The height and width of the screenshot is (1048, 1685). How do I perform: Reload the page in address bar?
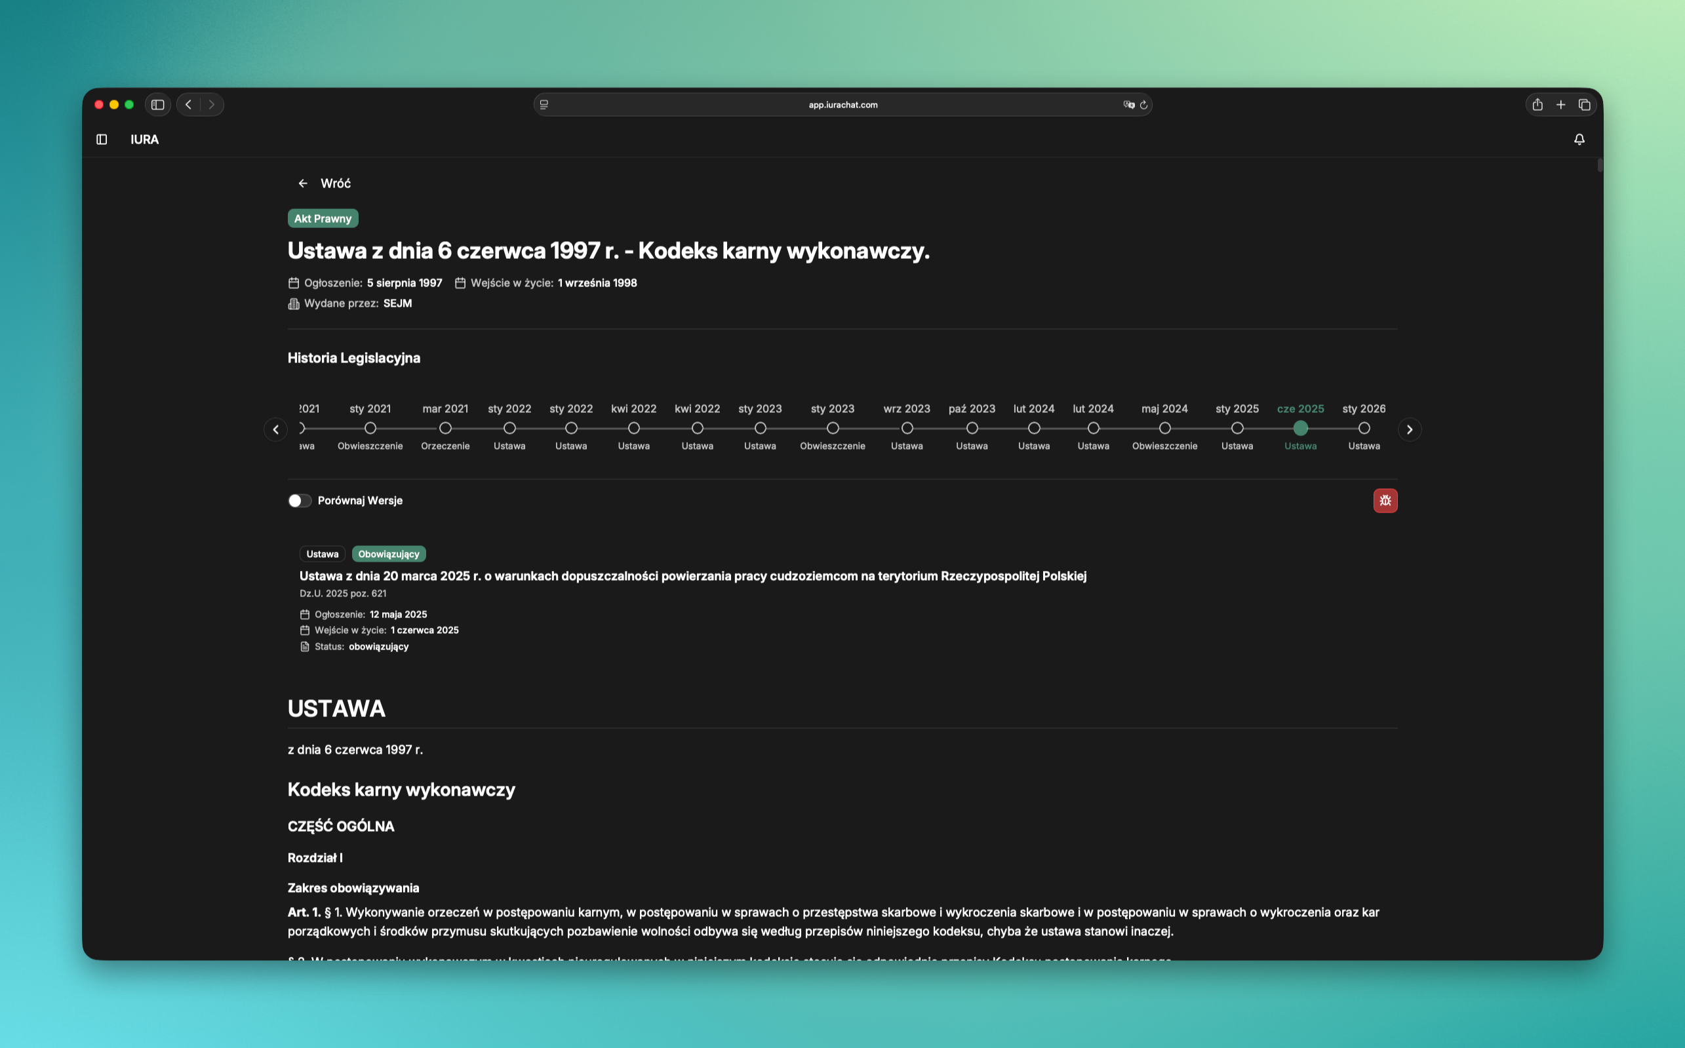(x=1143, y=105)
